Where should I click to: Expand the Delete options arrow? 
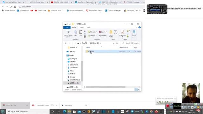click(x=106, y=32)
